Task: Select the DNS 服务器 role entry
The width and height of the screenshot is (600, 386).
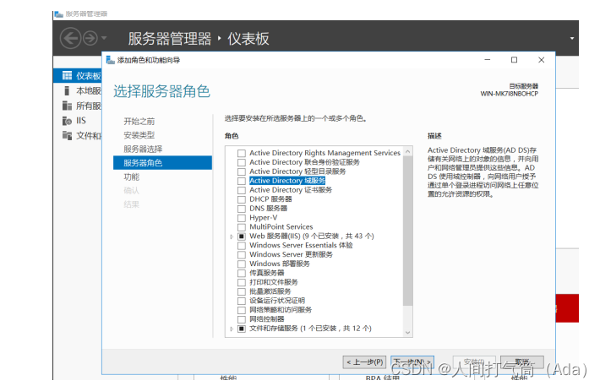Action: point(268,209)
